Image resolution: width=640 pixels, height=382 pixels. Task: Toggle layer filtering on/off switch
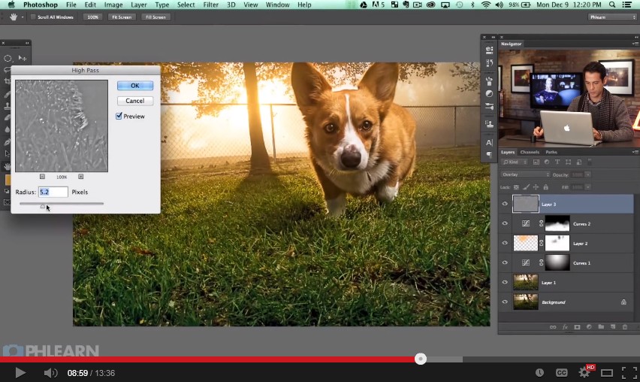coord(590,162)
